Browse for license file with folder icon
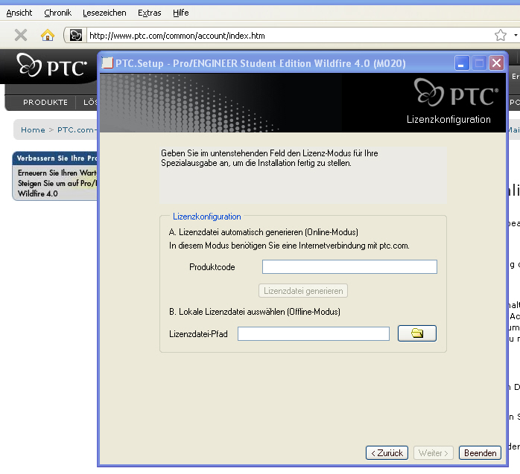The image size is (520, 474). pyautogui.click(x=417, y=333)
